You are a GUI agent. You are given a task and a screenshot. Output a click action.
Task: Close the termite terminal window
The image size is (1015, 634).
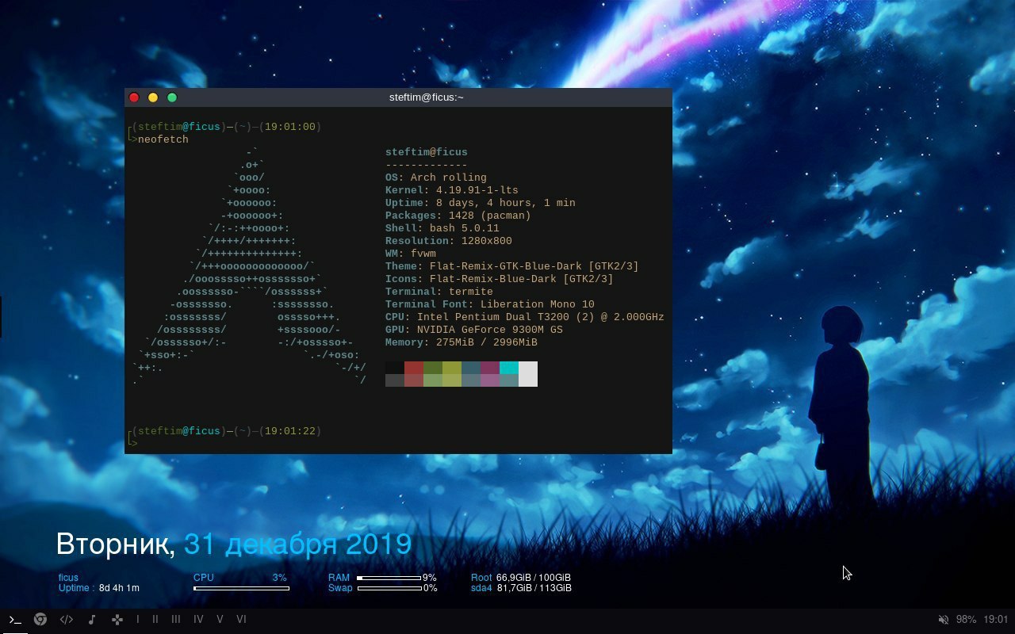click(134, 97)
